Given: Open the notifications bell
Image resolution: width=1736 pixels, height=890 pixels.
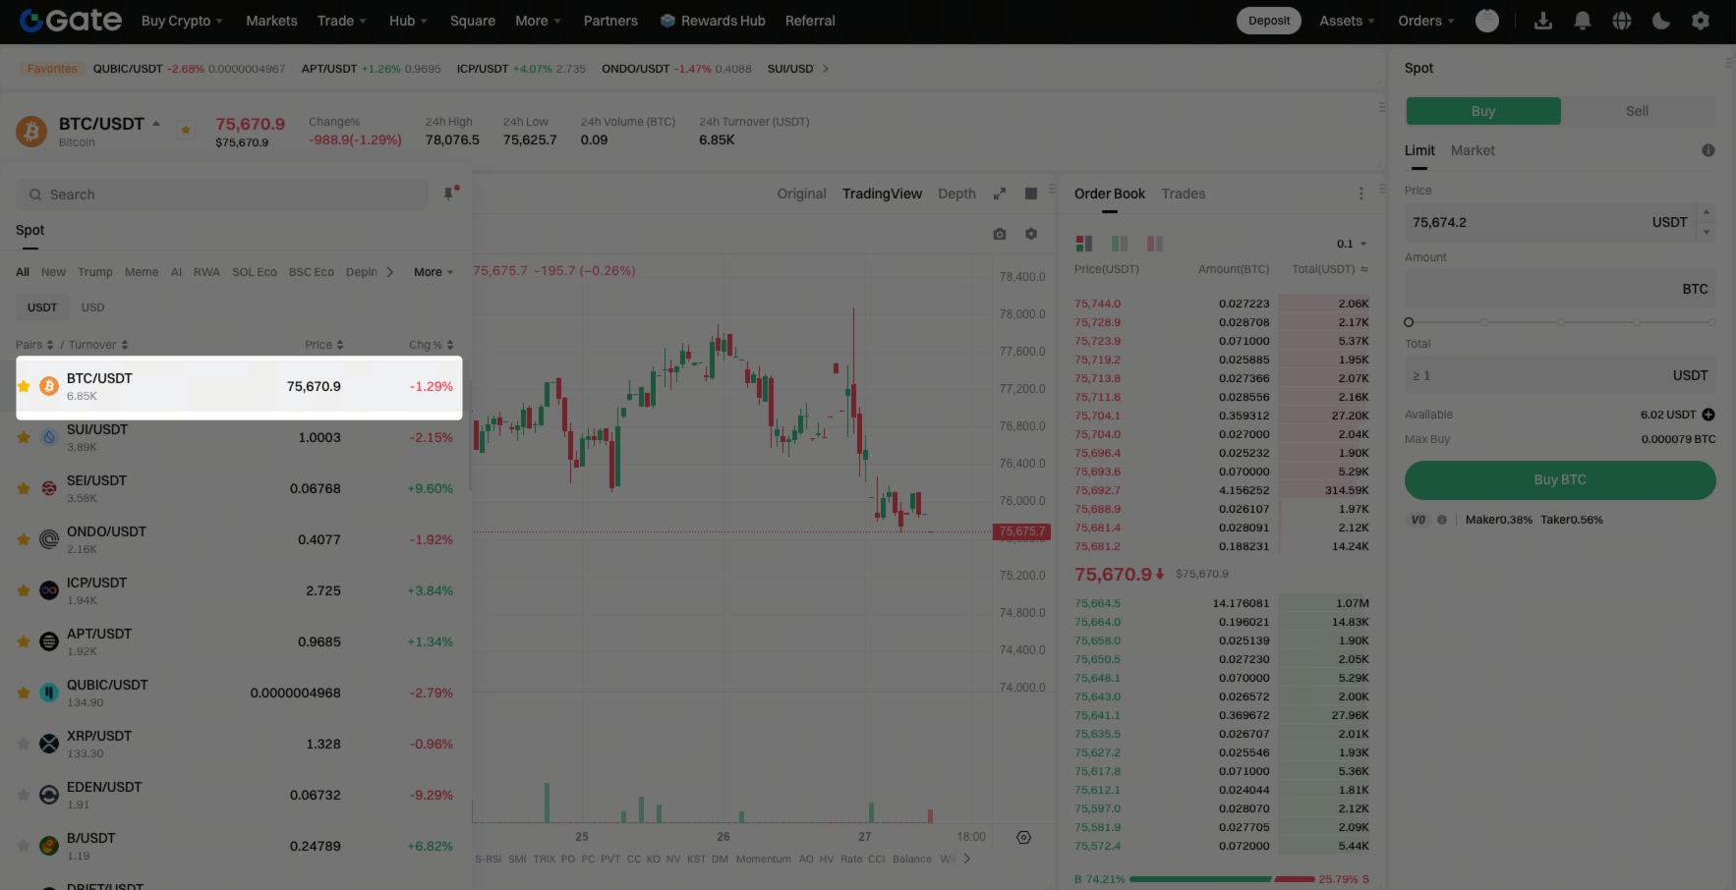Looking at the screenshot, I should (1583, 21).
